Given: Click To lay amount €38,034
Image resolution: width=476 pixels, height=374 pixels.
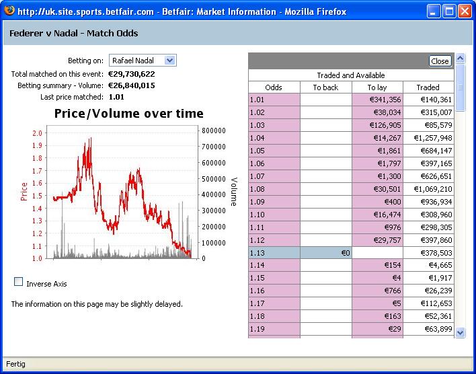Looking at the screenshot, I should click(x=377, y=112).
